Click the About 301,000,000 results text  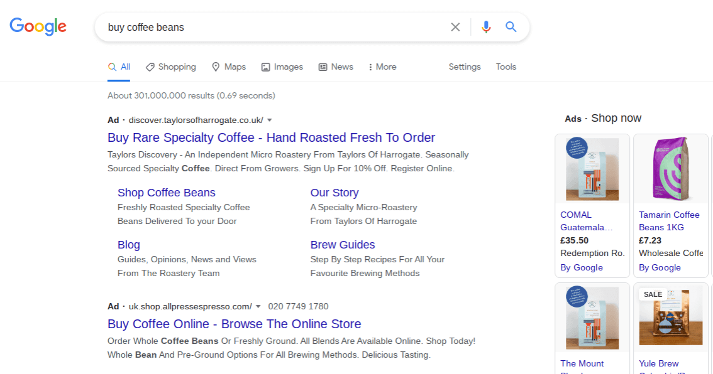click(191, 96)
